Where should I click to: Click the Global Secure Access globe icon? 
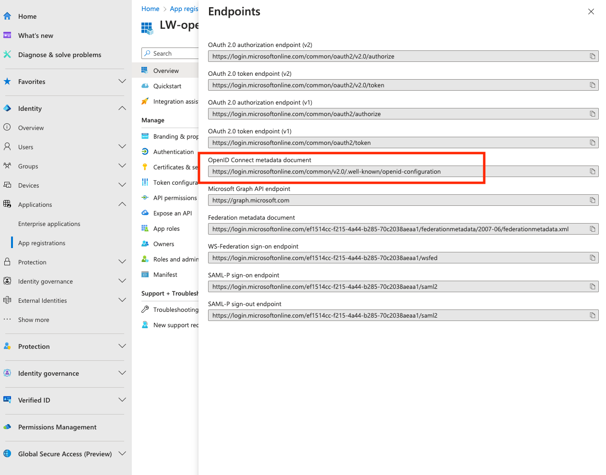pos(7,453)
